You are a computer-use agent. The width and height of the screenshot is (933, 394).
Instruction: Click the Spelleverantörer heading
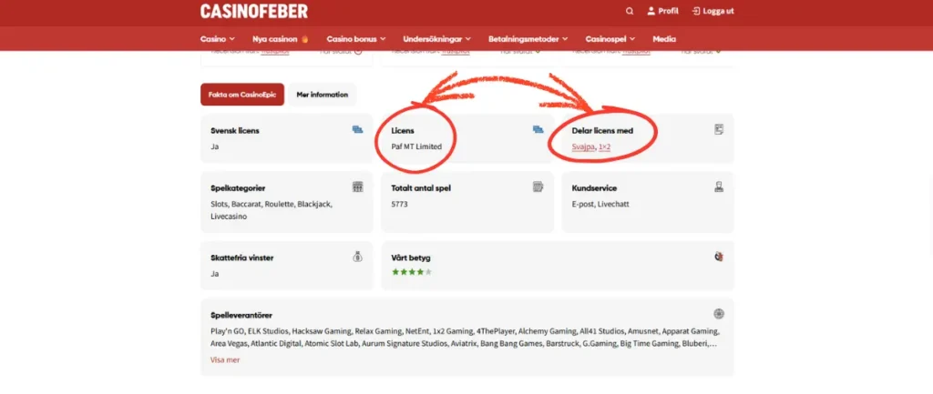[x=241, y=315]
